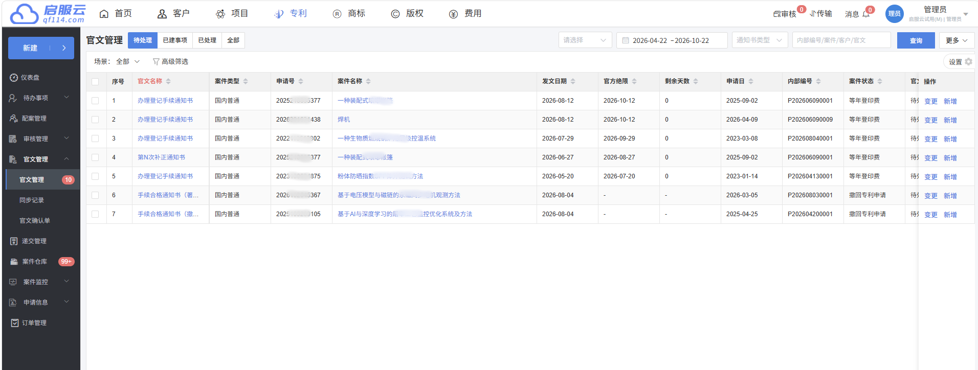Check the checkbox for row 7
Viewport: 978px width, 370px height.
coord(95,214)
